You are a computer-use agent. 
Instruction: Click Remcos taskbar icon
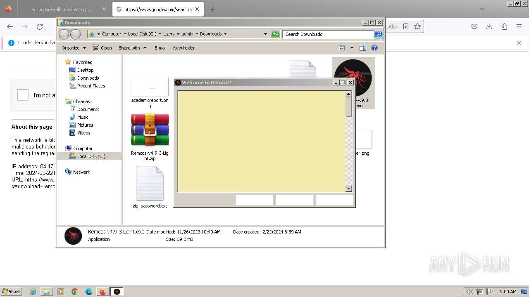click(x=117, y=292)
